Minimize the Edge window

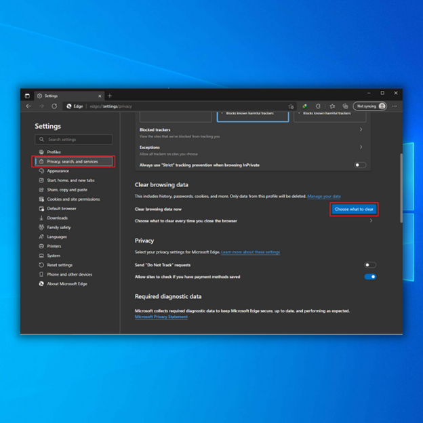coord(369,93)
